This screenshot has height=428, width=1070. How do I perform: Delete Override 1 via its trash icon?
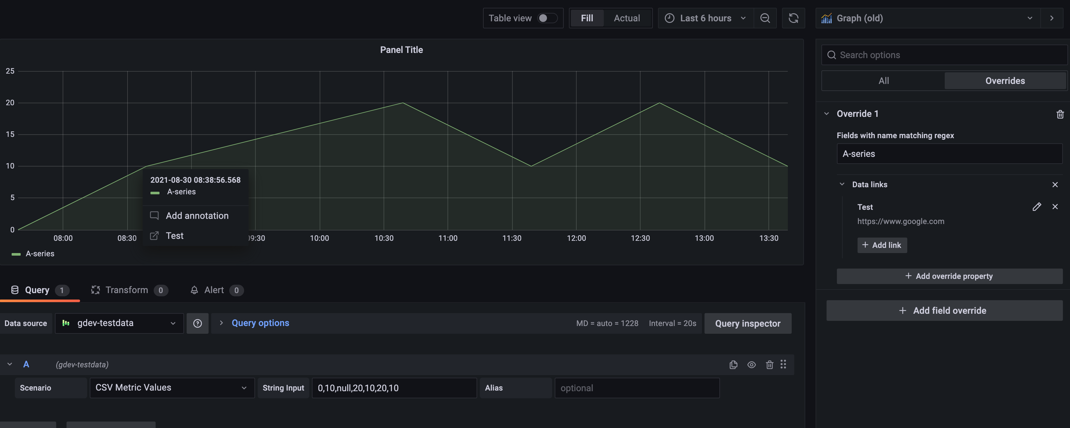click(x=1060, y=114)
